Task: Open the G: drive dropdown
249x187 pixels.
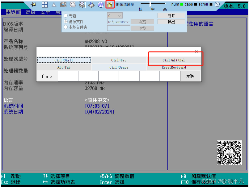Action: [115, 15]
